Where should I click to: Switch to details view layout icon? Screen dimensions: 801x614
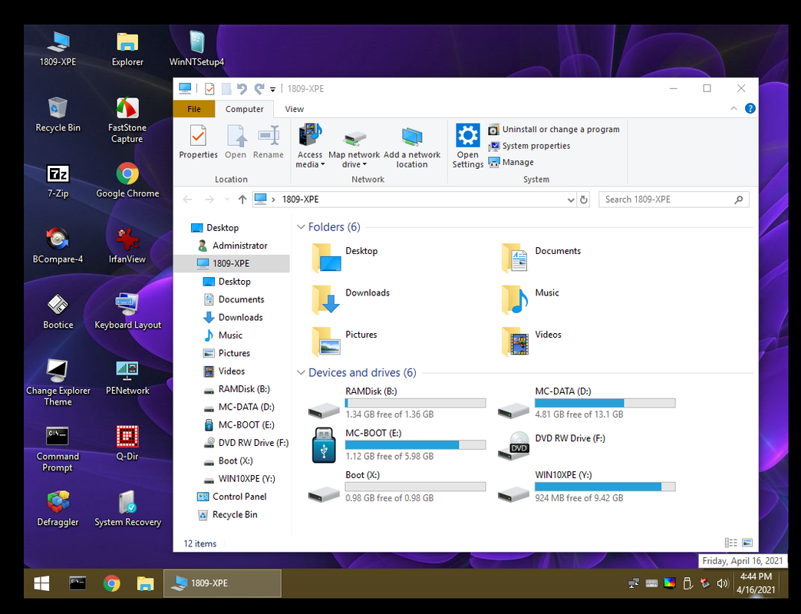(x=730, y=543)
